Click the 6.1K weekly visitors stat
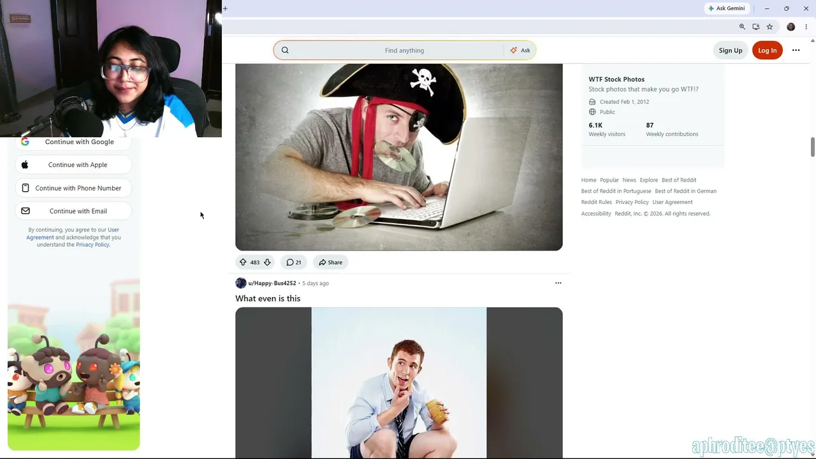The width and height of the screenshot is (816, 459). (607, 129)
